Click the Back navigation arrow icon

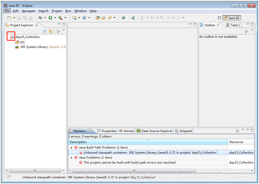[x=168, y=18]
